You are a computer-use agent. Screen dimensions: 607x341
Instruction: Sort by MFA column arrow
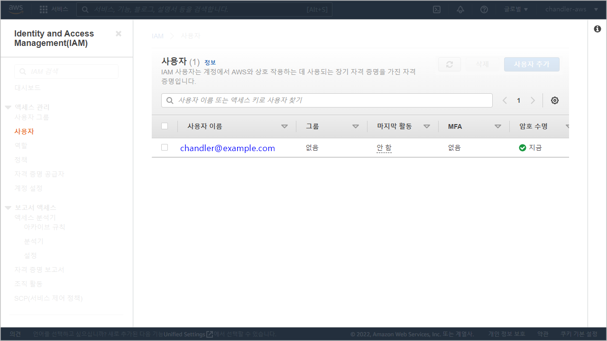tap(498, 126)
